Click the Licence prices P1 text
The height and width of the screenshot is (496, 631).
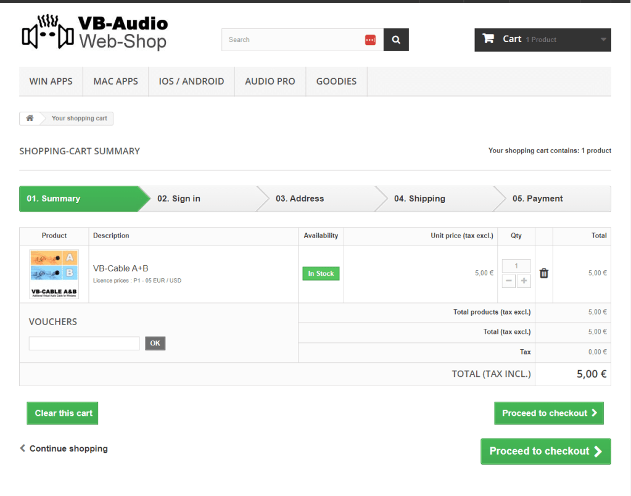pyautogui.click(x=137, y=281)
